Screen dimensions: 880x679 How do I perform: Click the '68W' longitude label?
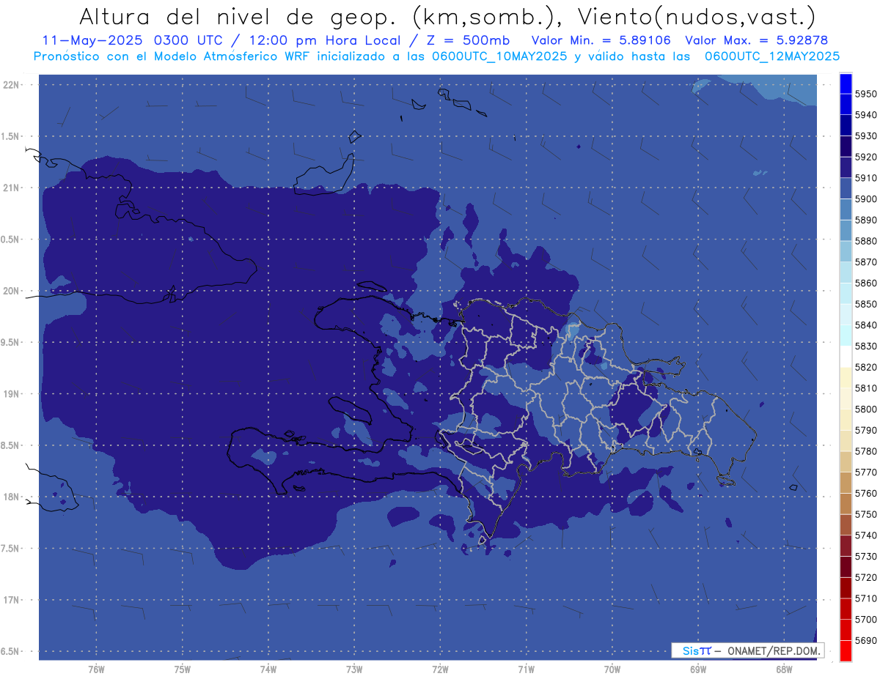click(x=784, y=669)
